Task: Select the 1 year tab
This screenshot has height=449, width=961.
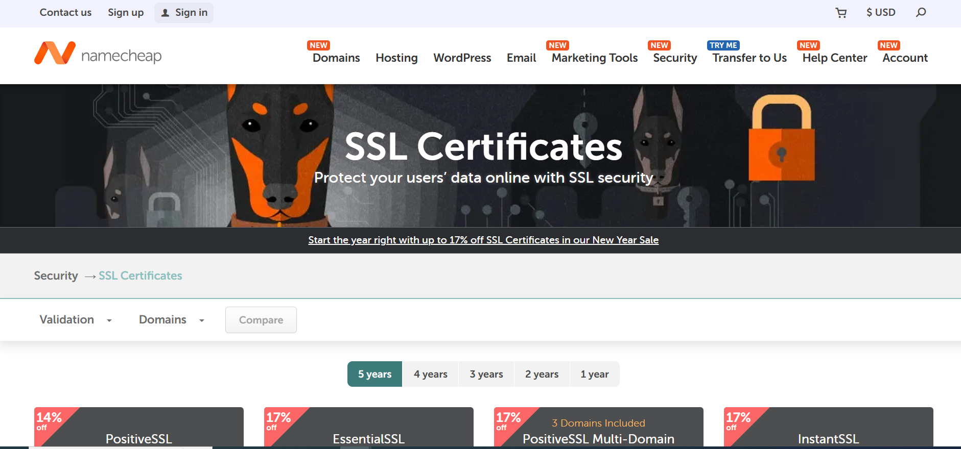Action: tap(595, 374)
